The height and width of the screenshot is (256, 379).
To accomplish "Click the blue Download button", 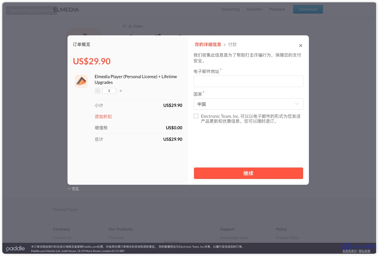I will [308, 9].
